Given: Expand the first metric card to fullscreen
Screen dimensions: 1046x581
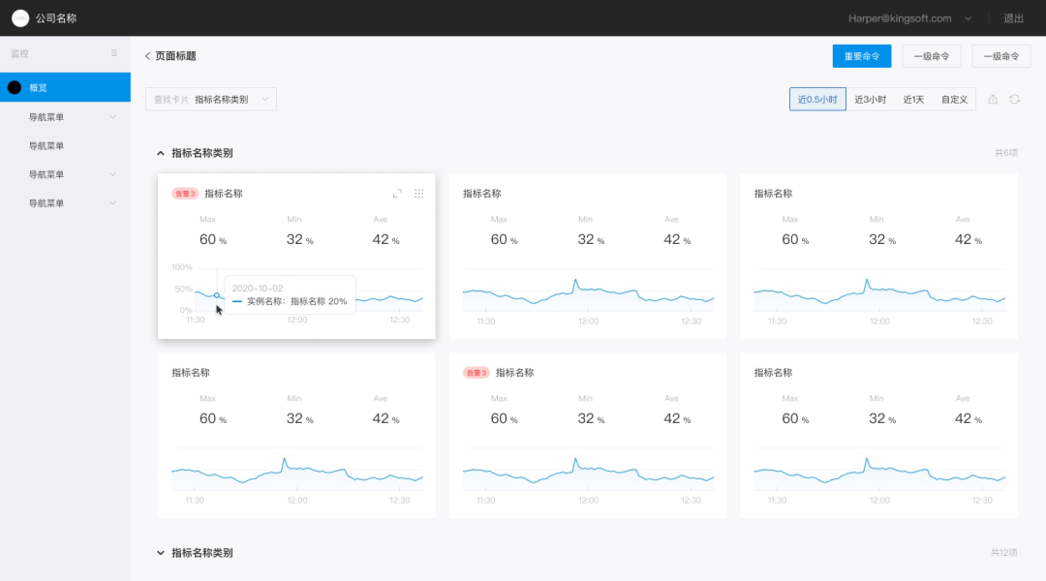Looking at the screenshot, I should pyautogui.click(x=397, y=194).
